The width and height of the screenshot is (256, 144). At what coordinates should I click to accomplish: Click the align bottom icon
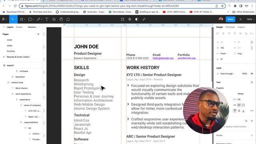coord(246,34)
